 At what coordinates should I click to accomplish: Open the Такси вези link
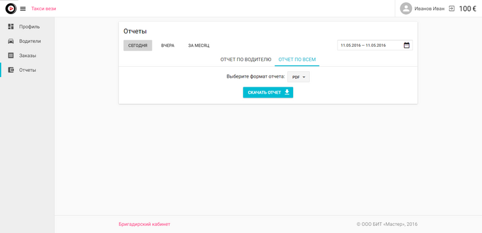[44, 8]
